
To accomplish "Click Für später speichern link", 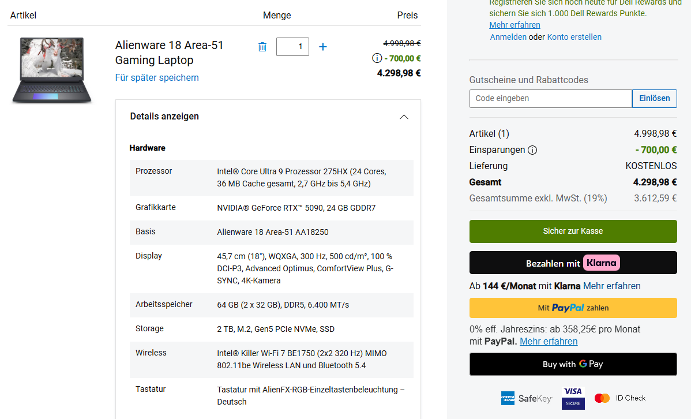I will (157, 77).
